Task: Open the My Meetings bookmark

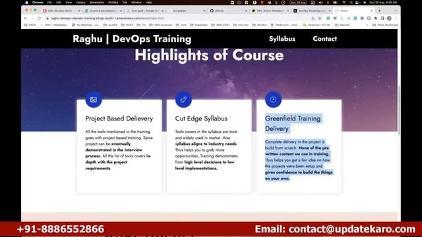Action: point(86,25)
